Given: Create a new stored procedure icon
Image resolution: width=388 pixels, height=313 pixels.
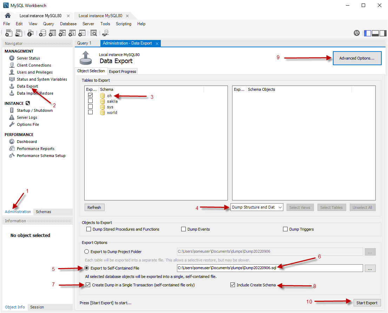Looking at the screenshot, I should coord(72,33).
